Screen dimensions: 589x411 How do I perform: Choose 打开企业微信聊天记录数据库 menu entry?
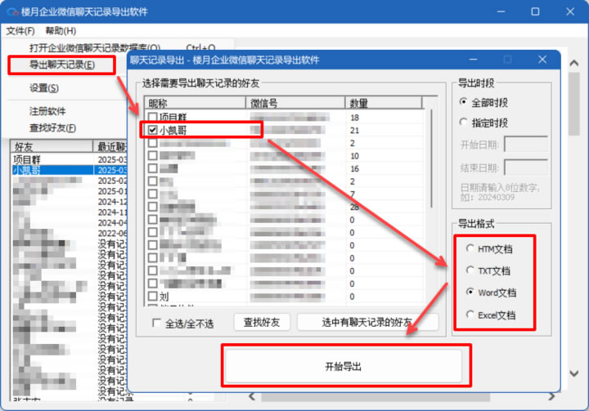[95, 48]
